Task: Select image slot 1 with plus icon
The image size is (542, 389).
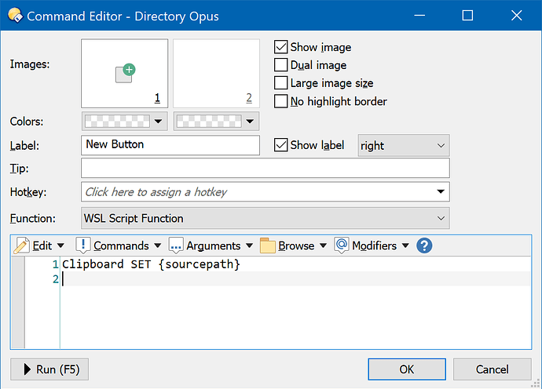Action: (124, 74)
